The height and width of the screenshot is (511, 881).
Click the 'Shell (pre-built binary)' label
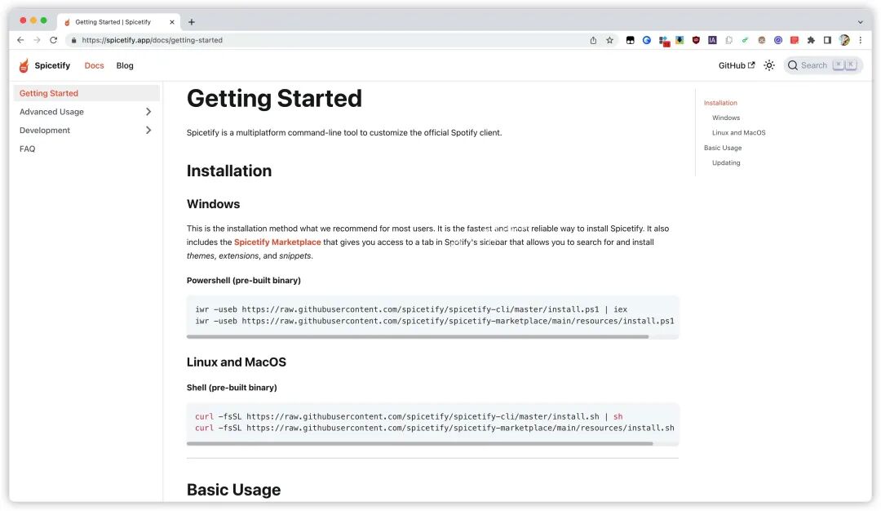232,388
